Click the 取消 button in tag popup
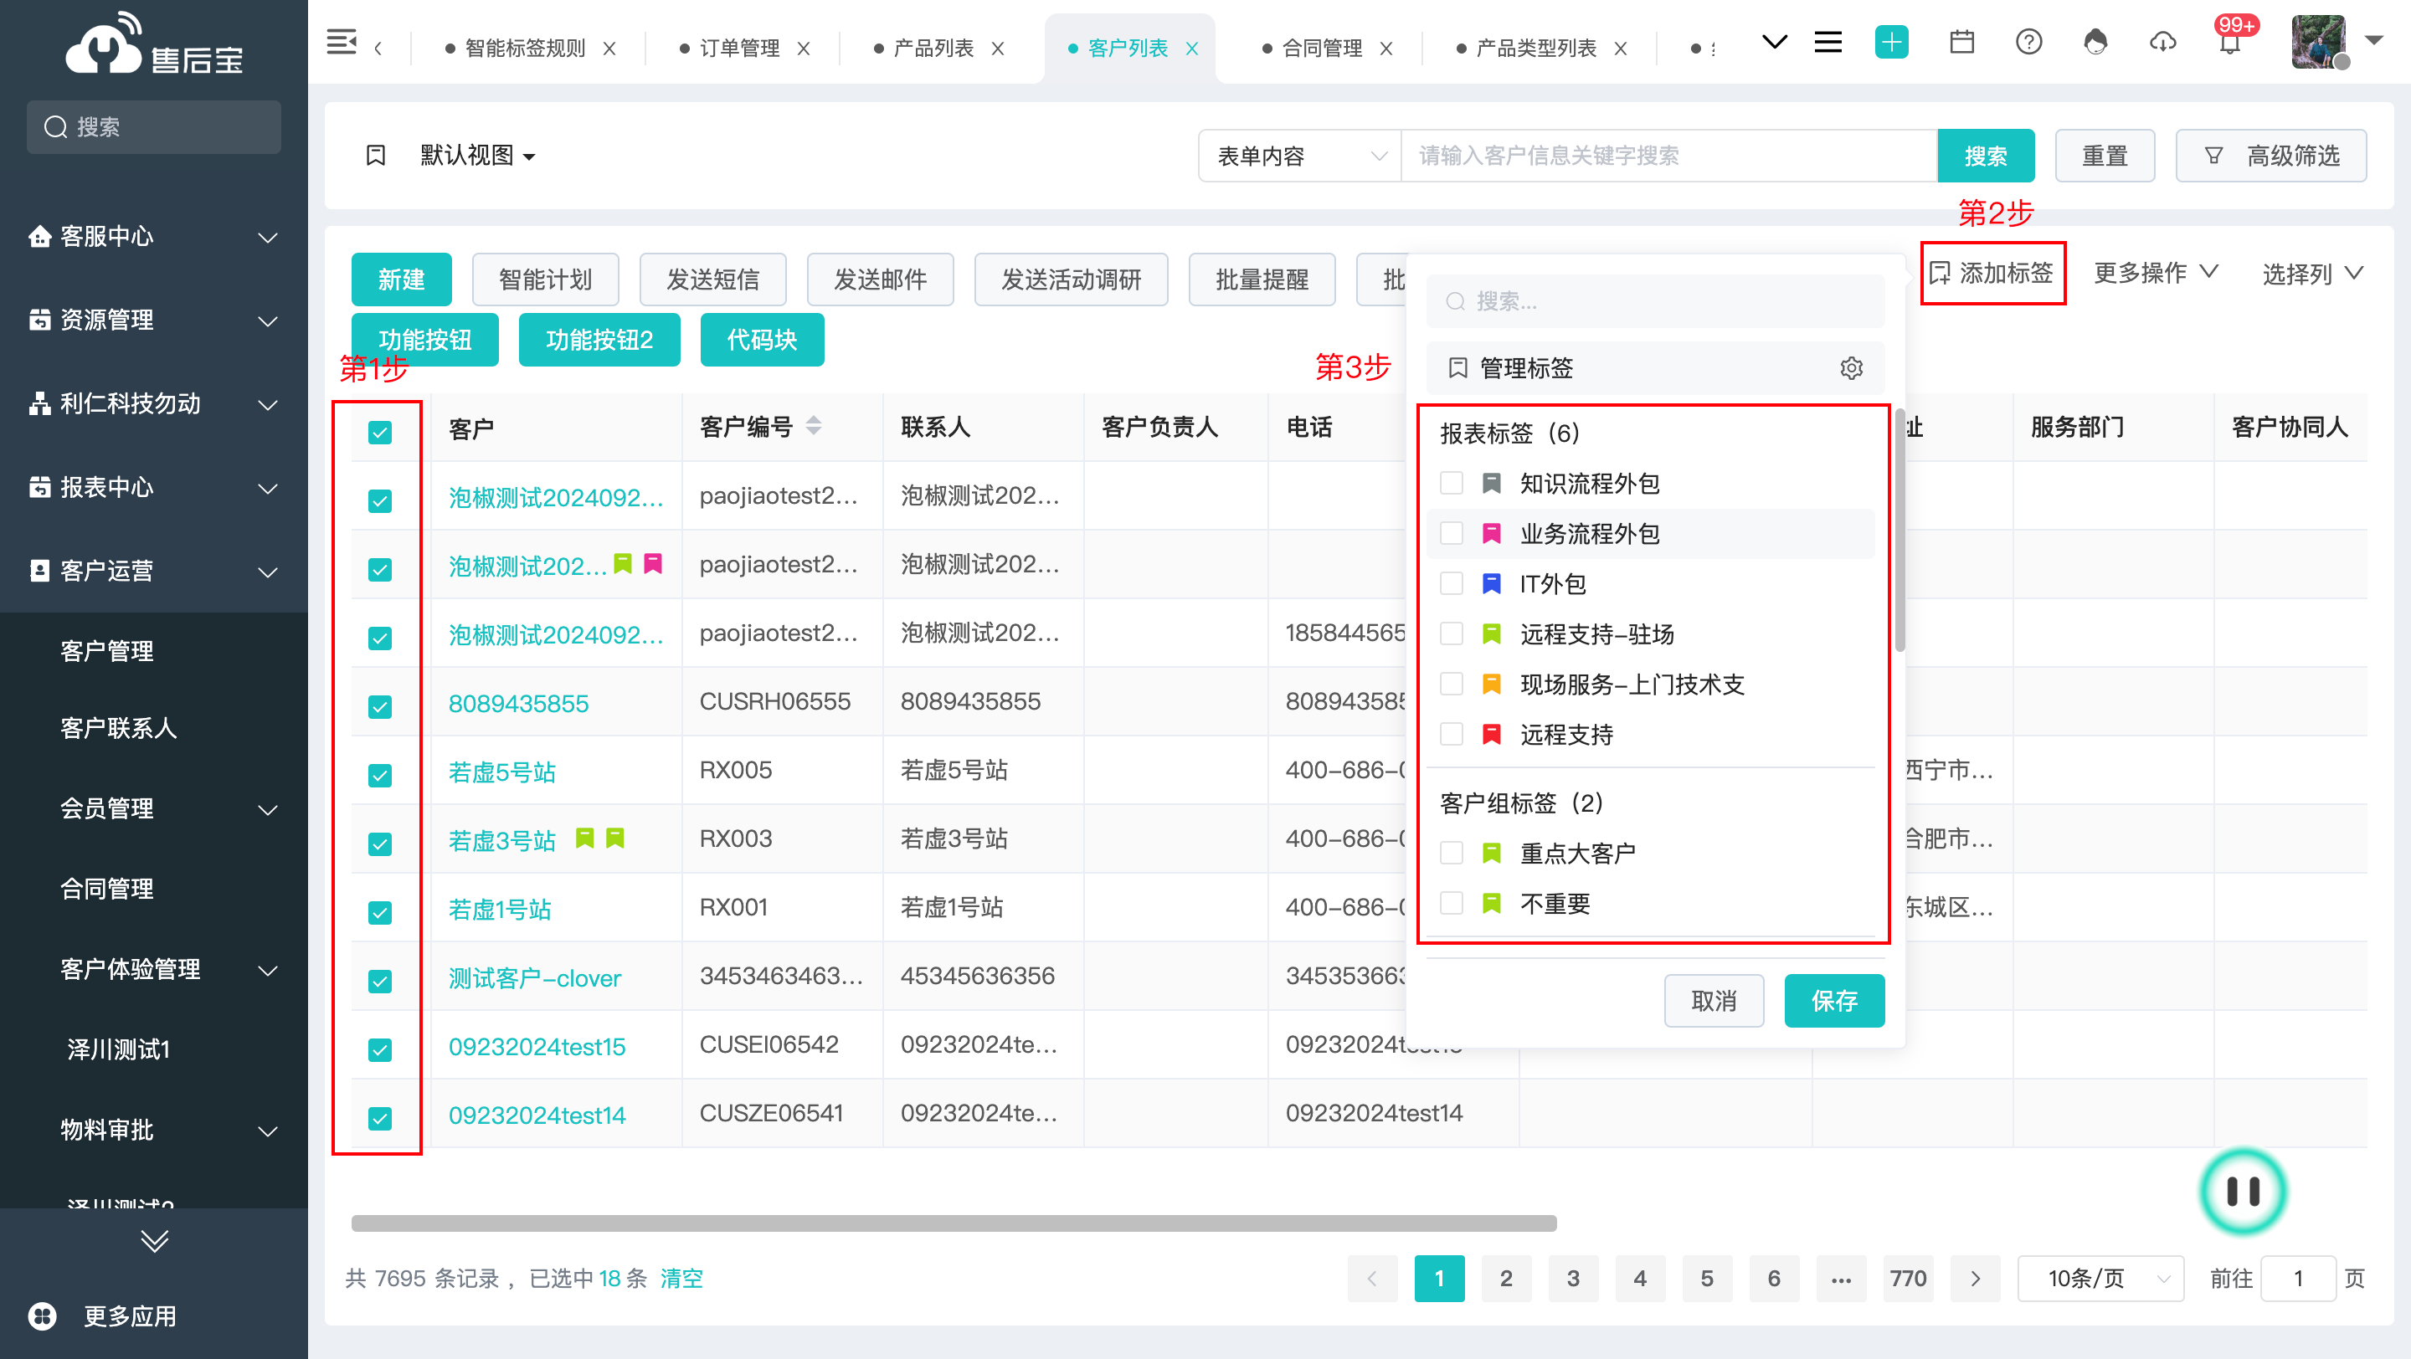This screenshot has height=1359, width=2411. (1714, 1001)
